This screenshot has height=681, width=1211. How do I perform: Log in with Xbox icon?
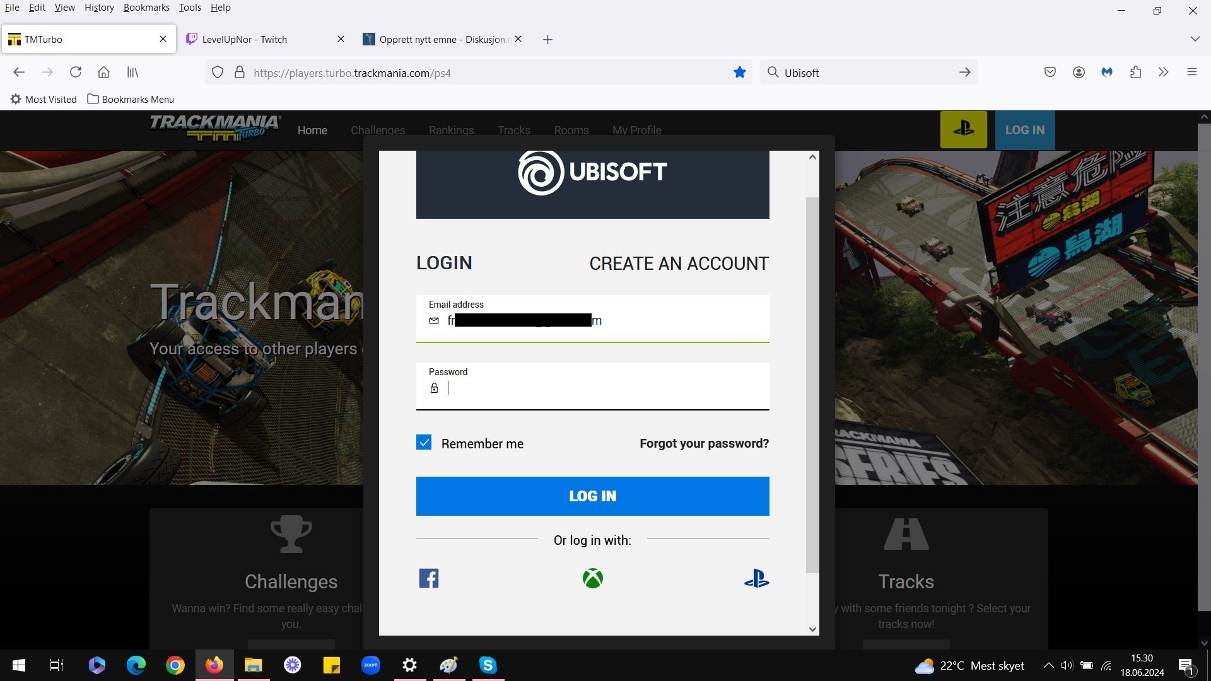point(593,578)
